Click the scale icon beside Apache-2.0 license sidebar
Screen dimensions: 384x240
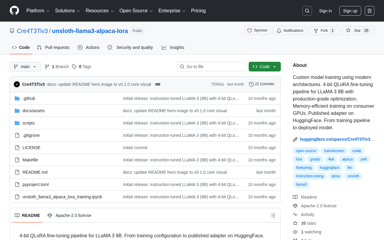[295, 206]
